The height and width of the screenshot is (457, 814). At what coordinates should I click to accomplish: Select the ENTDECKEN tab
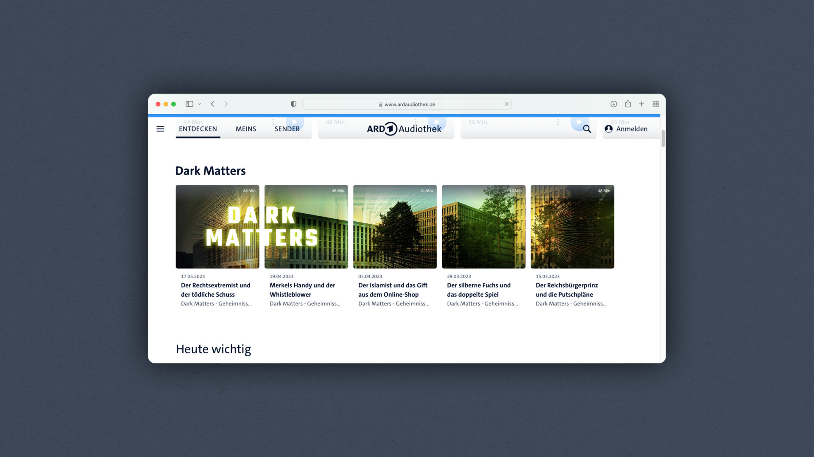(198, 129)
